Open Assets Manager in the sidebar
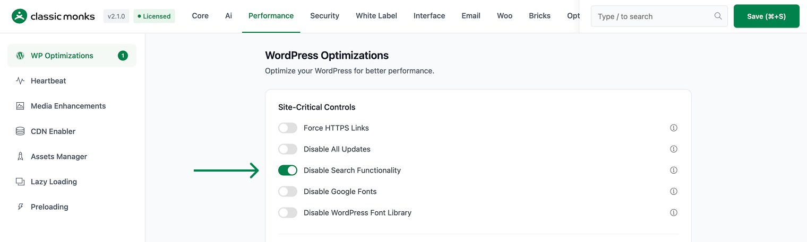Screen dimensions: 807x242 [x=72, y=157]
